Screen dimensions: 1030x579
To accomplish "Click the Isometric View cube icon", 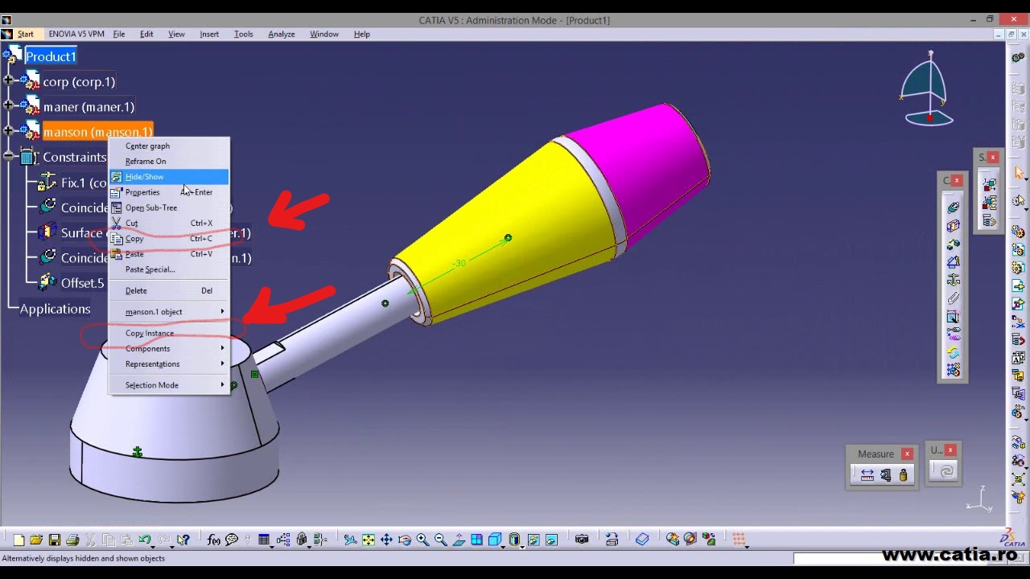I will [x=495, y=540].
